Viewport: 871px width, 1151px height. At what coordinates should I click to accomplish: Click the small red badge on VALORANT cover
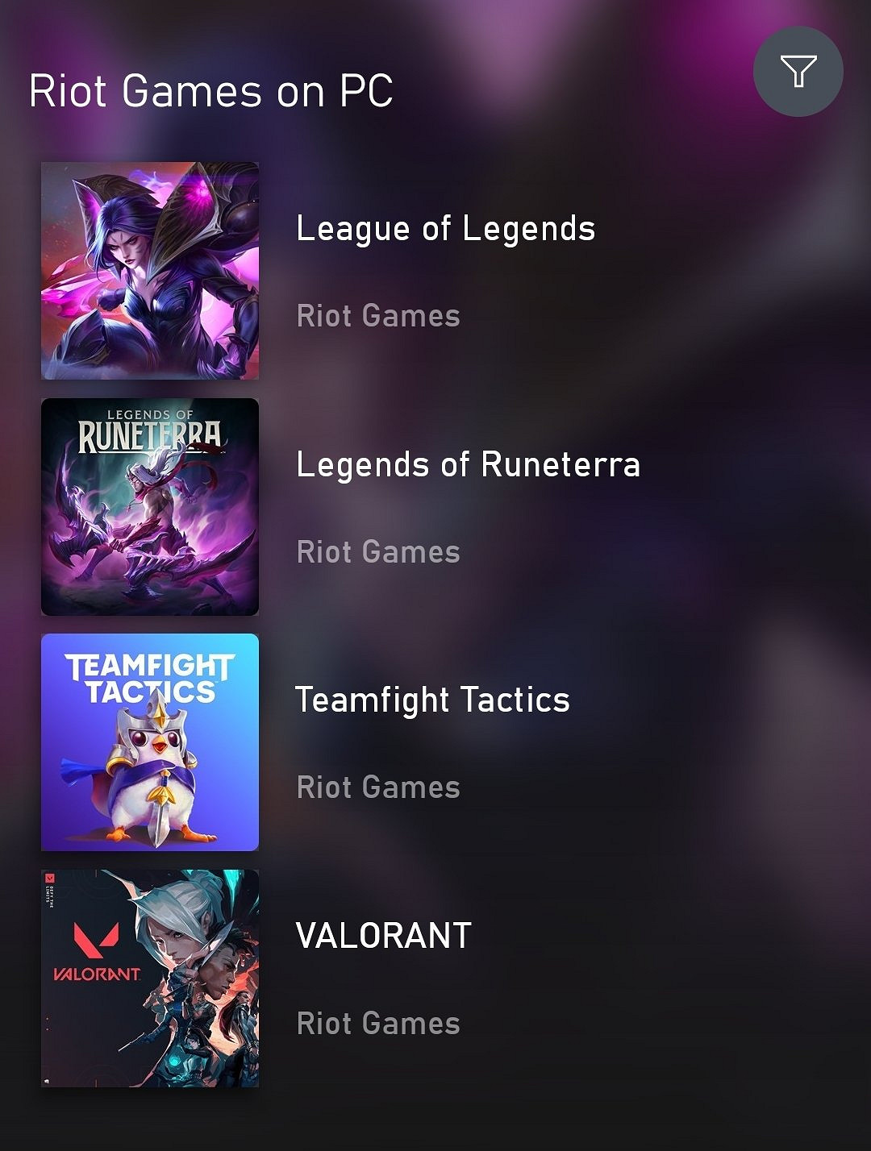point(50,878)
